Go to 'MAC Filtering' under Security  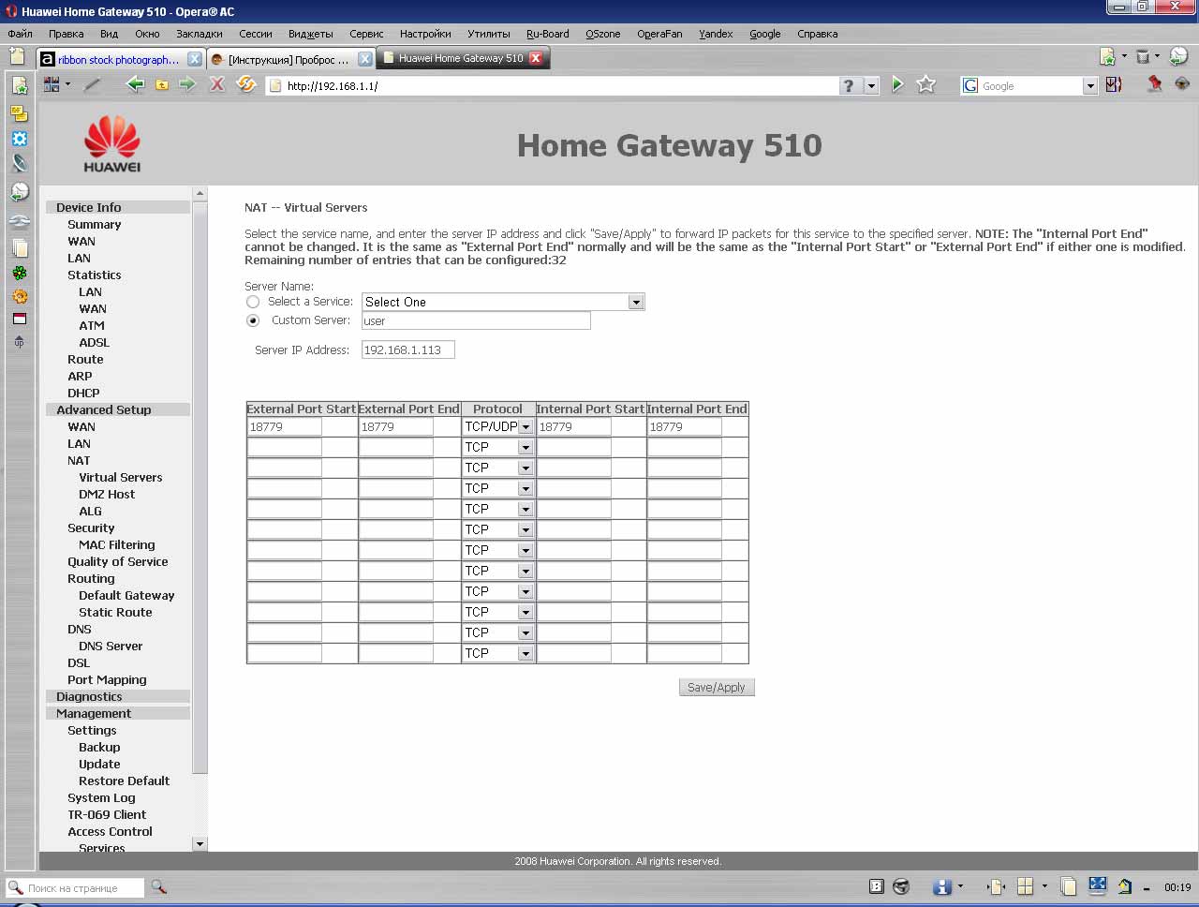pos(117,544)
